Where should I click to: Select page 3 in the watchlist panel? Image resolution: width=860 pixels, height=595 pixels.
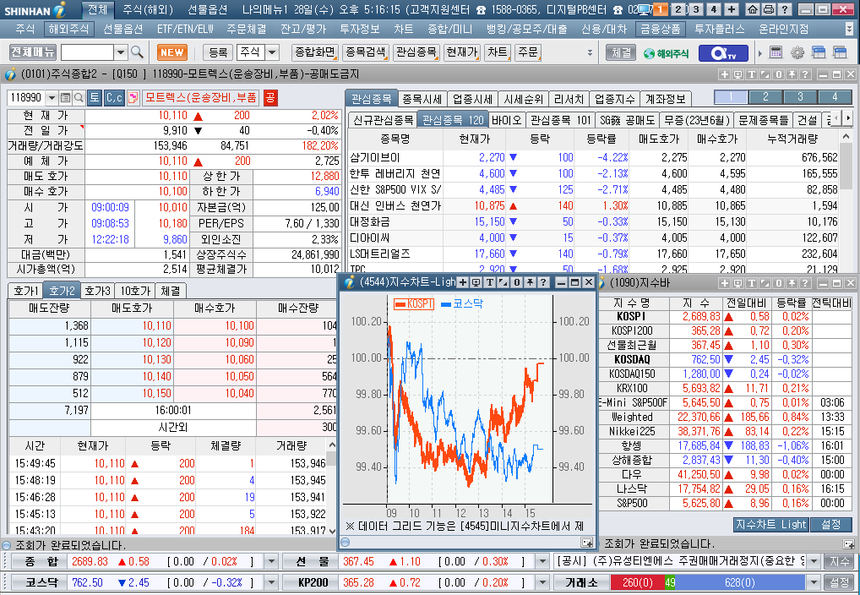tap(800, 97)
